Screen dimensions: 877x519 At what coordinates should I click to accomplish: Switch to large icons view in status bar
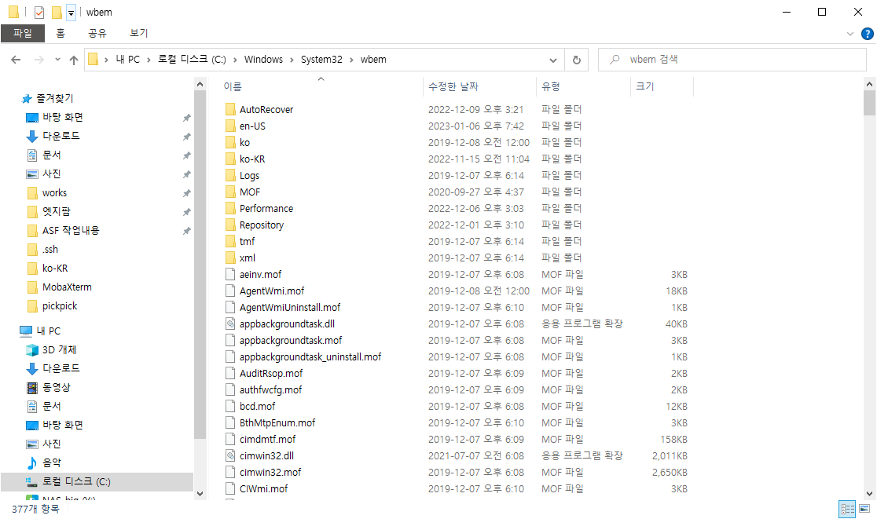coord(864,508)
